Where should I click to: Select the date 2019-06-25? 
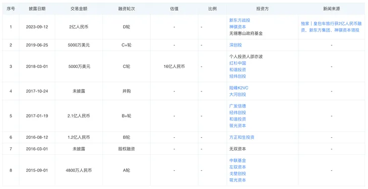point(37,45)
